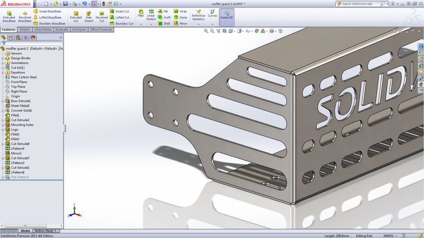Image resolution: width=424 pixels, height=238 pixels.
Task: Click the Linear Pattern tool
Action: tap(151, 15)
